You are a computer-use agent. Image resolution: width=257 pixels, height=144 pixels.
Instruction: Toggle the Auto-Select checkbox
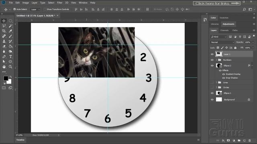[x=14, y=9]
